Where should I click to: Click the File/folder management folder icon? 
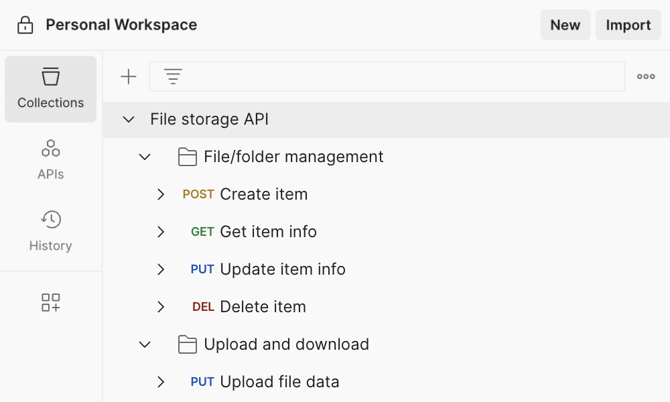click(187, 156)
